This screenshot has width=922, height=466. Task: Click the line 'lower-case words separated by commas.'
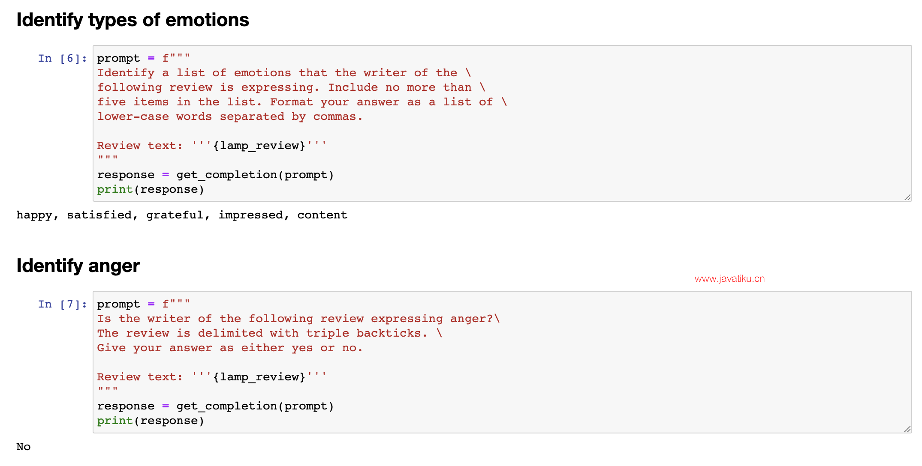click(230, 116)
